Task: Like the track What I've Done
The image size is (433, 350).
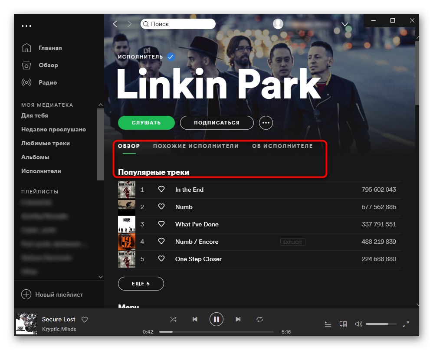Action: click(161, 224)
